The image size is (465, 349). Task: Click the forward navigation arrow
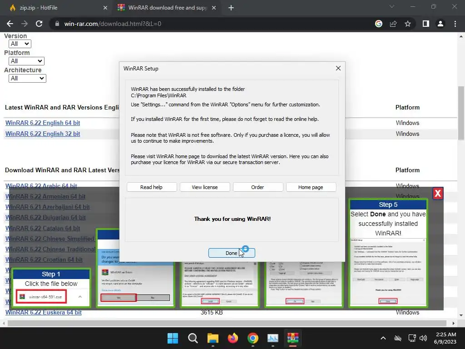tap(25, 24)
